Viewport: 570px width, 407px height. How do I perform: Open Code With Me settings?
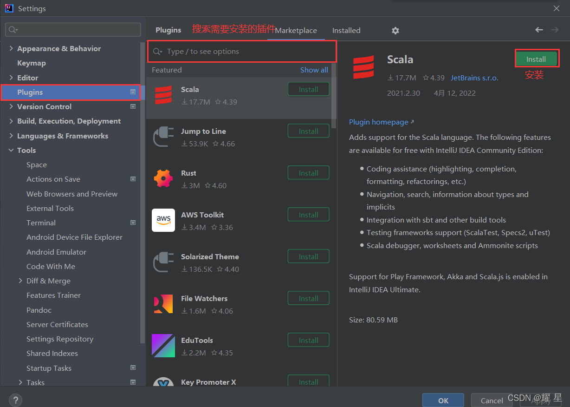[51, 266]
